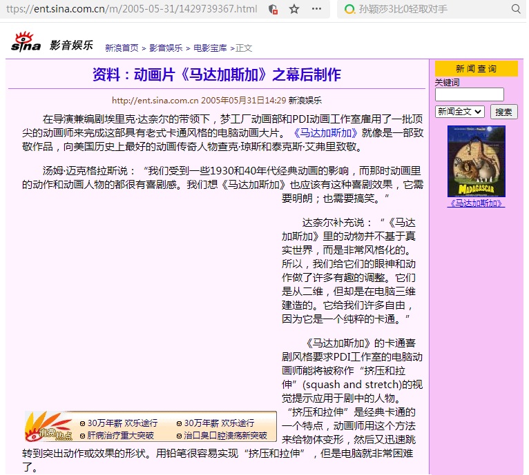Click the 正文 breadcrumb text

(x=244, y=48)
